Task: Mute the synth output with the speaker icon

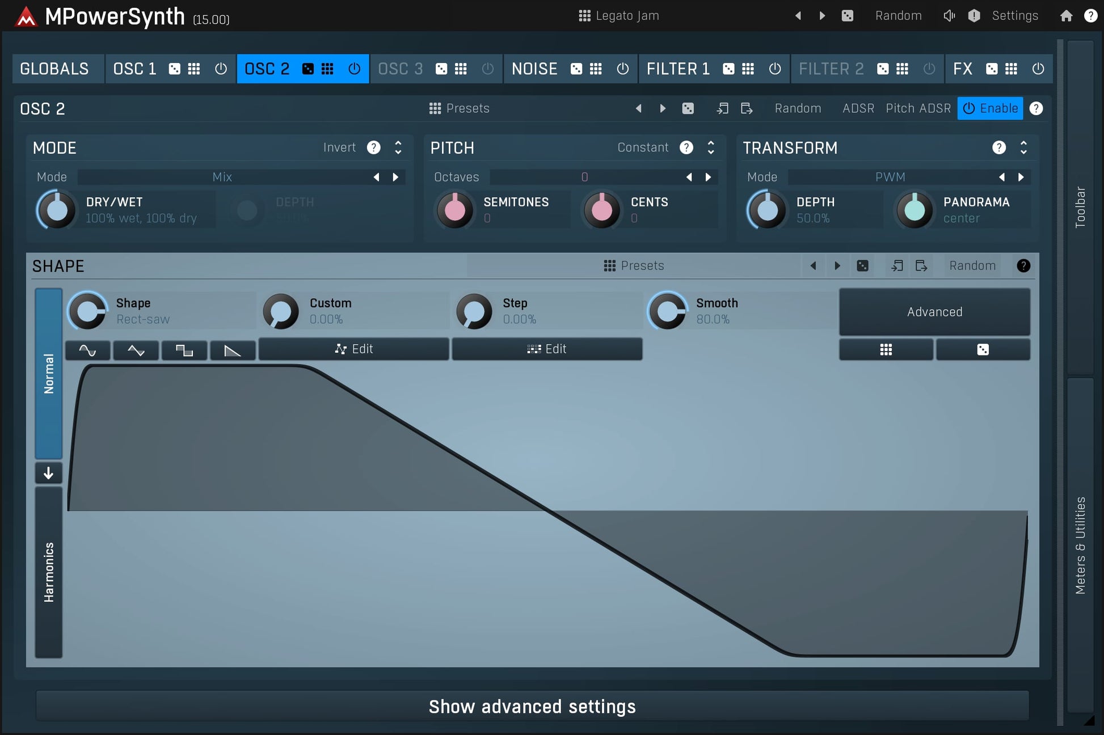Action: point(949,15)
